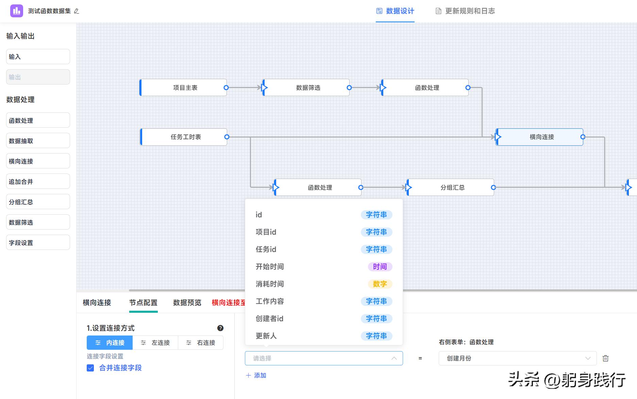
Task: Select 项目主表 node on canvas
Action: coord(183,88)
